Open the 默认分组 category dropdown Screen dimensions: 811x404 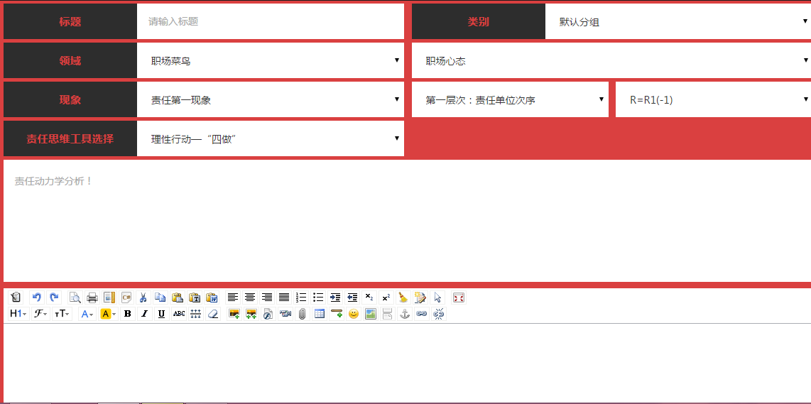click(x=677, y=22)
